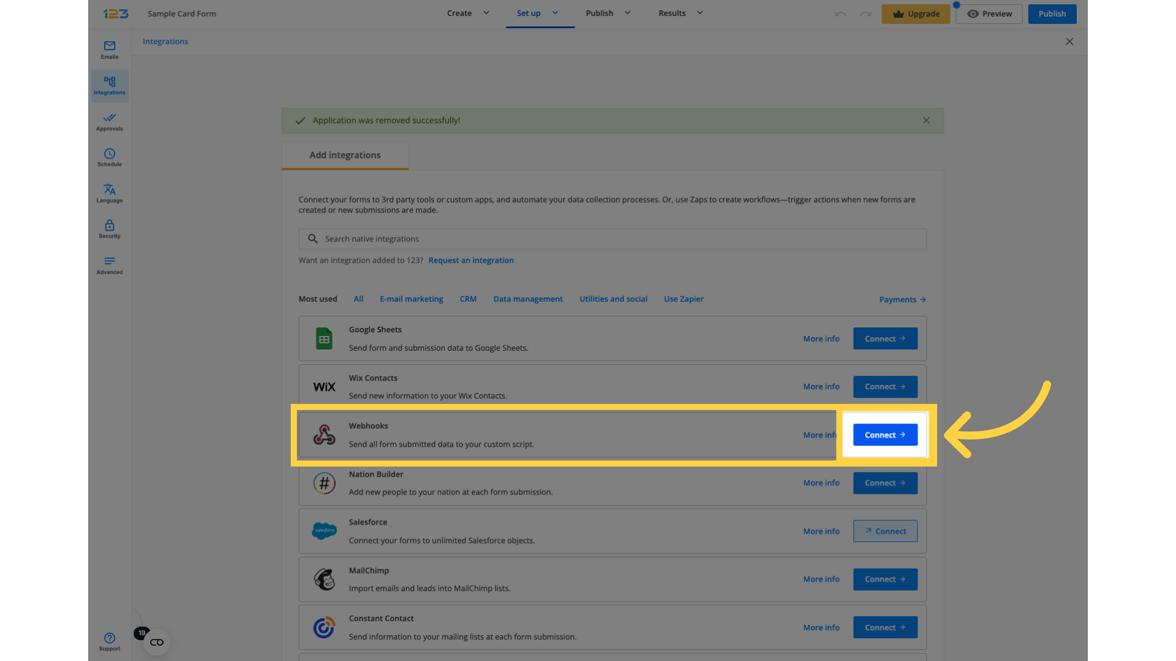Click the undo arrow icon
This screenshot has width=1176, height=661.
point(840,13)
